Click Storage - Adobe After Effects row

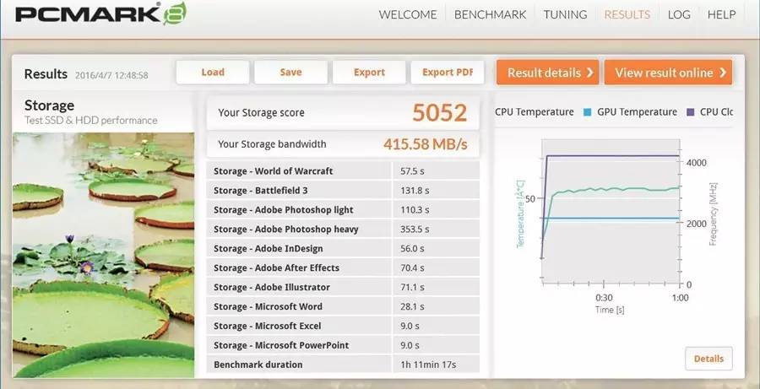pos(343,267)
